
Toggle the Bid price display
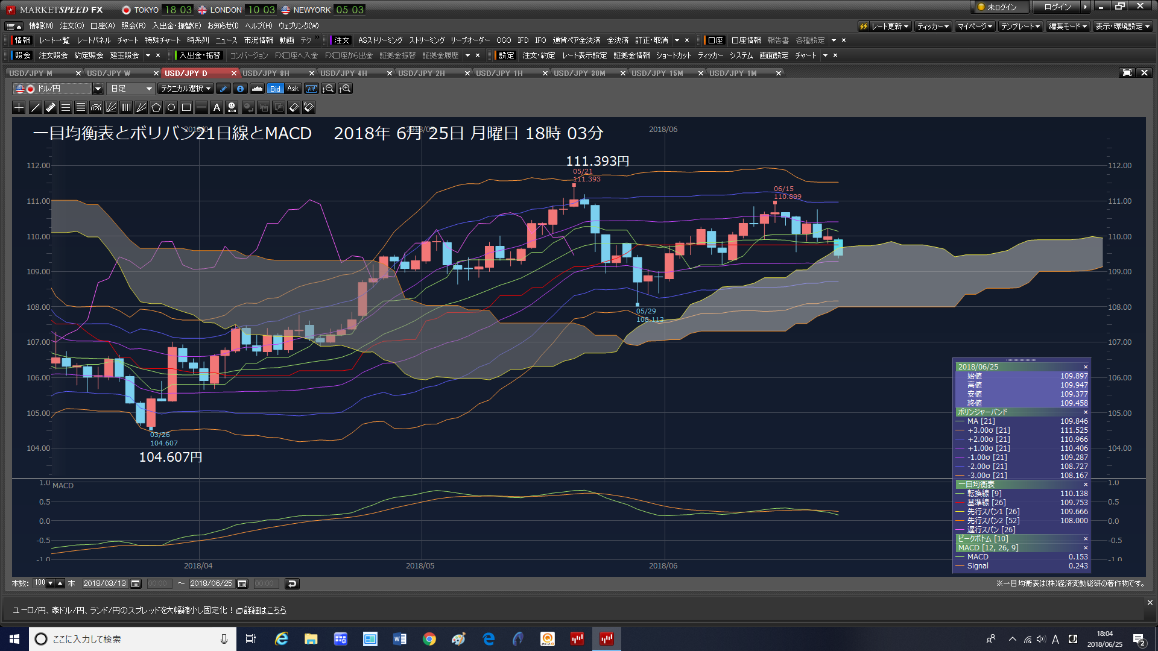275,89
